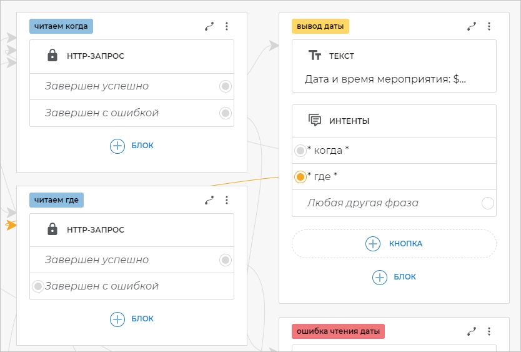The image size is (521, 352).
Task: Open the three-dot menu of 'читаем когда'
Action: click(x=227, y=26)
